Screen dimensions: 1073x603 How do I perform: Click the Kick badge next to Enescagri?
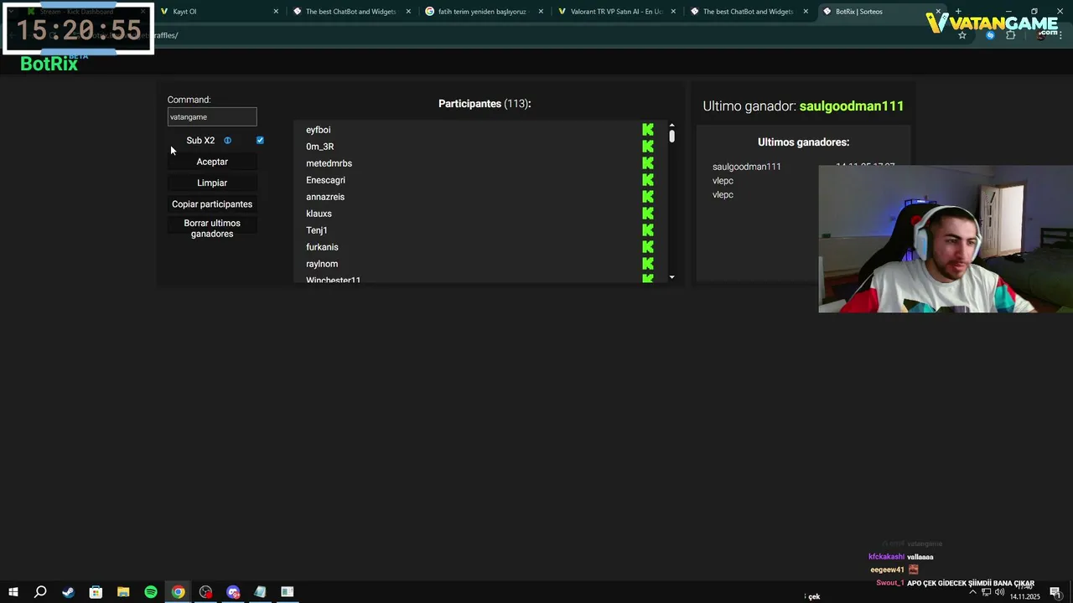tap(648, 180)
